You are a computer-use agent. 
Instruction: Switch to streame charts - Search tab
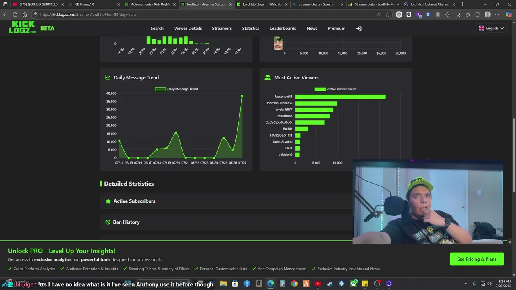click(318, 4)
